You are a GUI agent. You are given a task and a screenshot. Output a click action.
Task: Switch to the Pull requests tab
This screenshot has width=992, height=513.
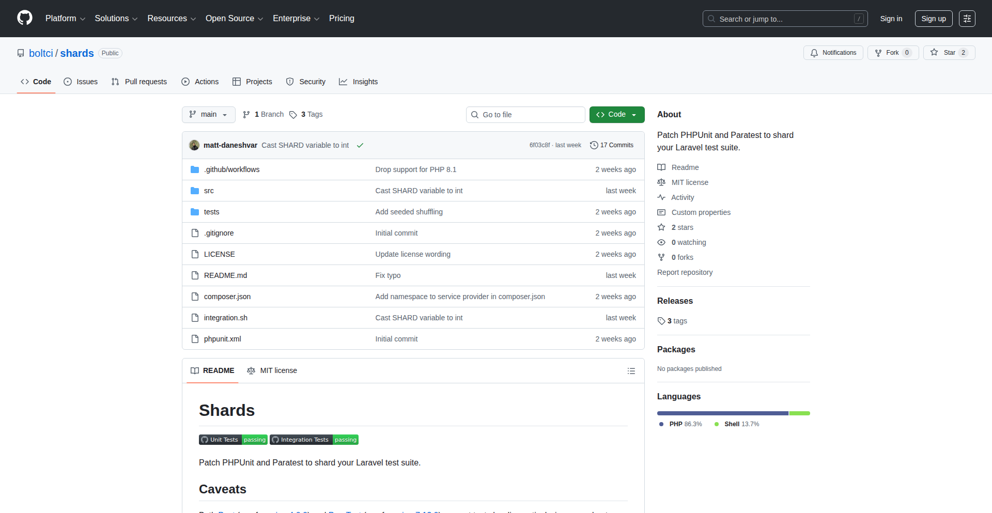pyautogui.click(x=139, y=82)
